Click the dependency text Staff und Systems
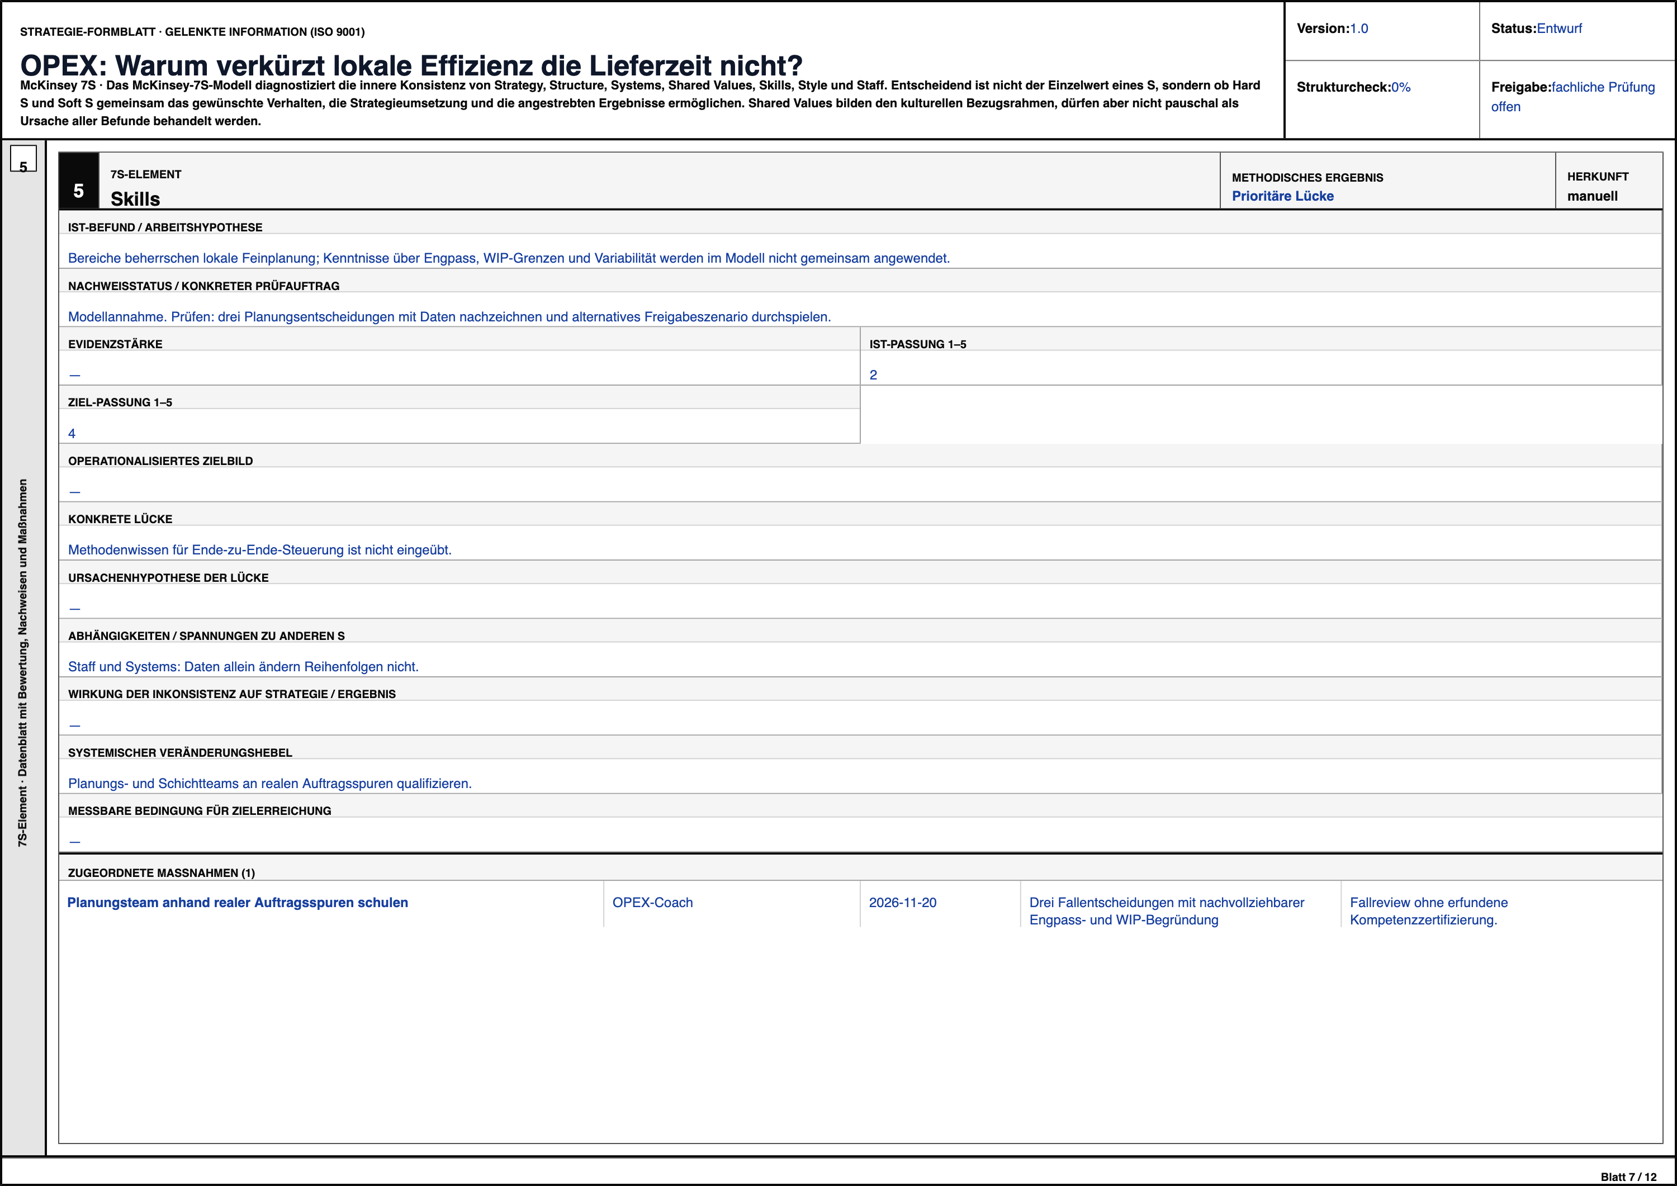Image resolution: width=1677 pixels, height=1186 pixels. [x=243, y=667]
